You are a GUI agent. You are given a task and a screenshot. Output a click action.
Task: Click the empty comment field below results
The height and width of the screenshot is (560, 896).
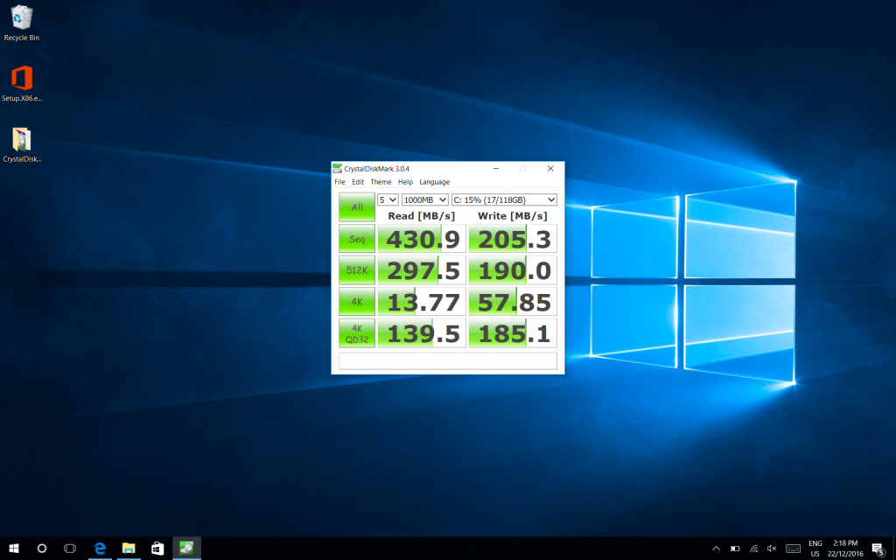click(448, 360)
